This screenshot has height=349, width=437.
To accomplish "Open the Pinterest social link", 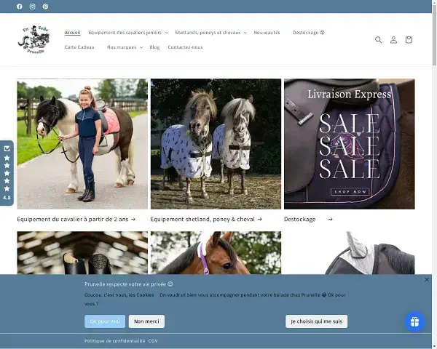I will tap(45, 7).
